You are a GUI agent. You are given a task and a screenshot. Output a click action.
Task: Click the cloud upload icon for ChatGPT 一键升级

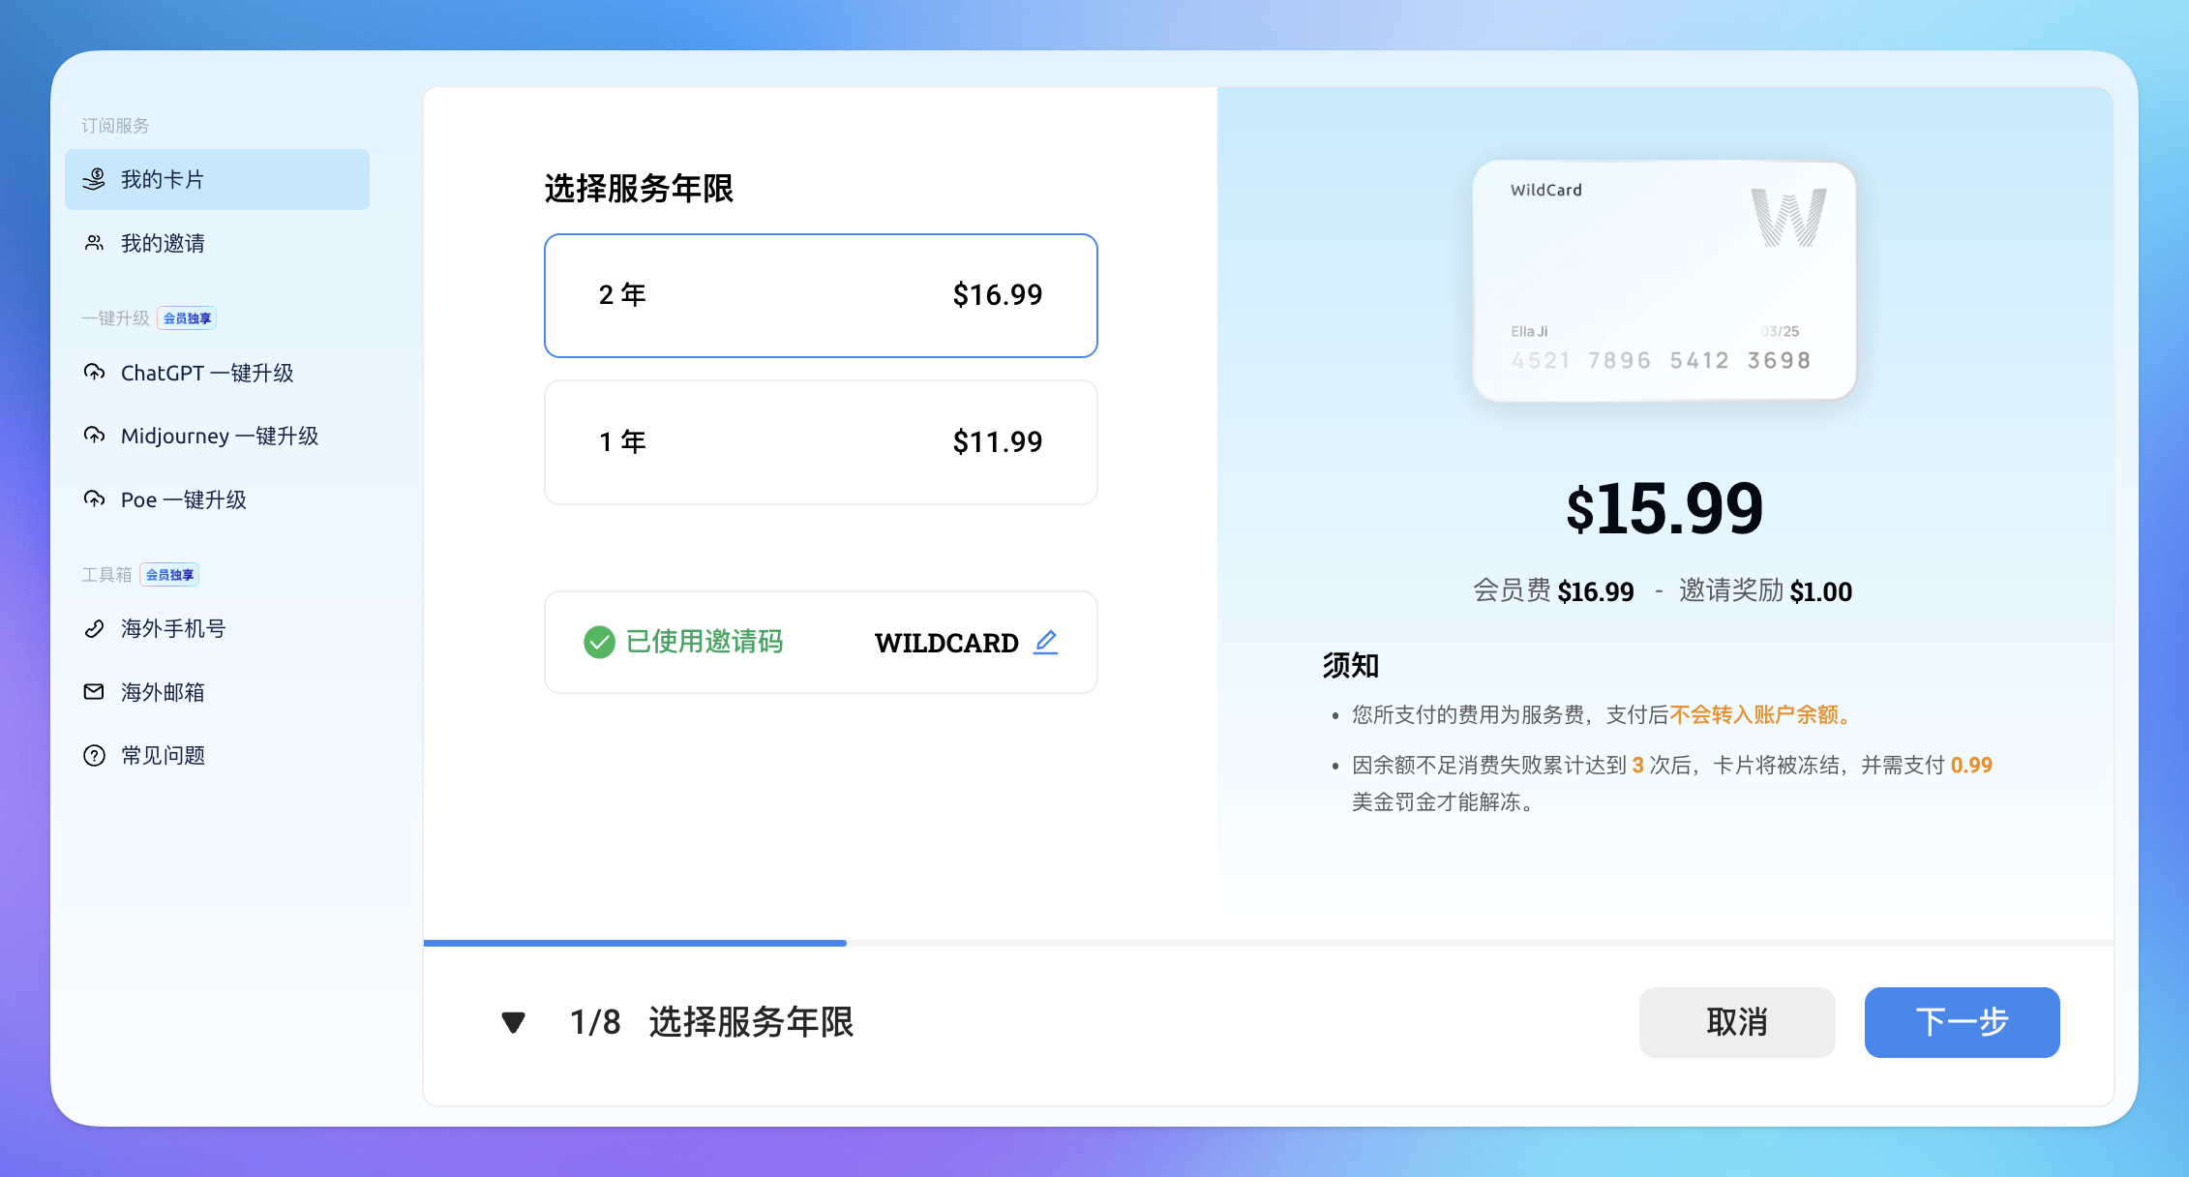click(94, 373)
